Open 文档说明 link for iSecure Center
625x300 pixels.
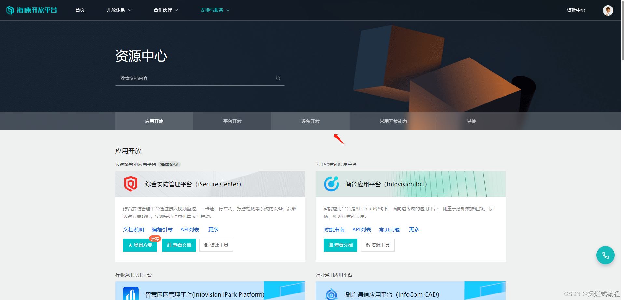(133, 229)
